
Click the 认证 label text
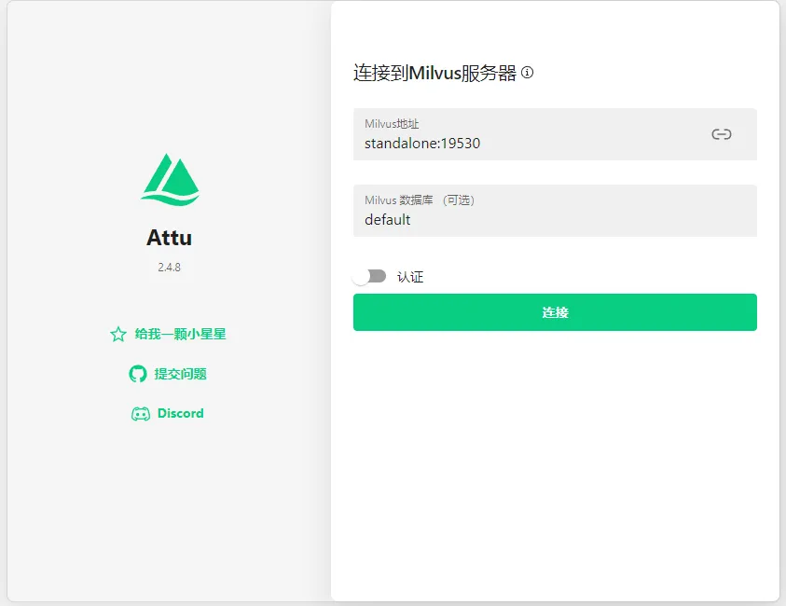point(410,277)
